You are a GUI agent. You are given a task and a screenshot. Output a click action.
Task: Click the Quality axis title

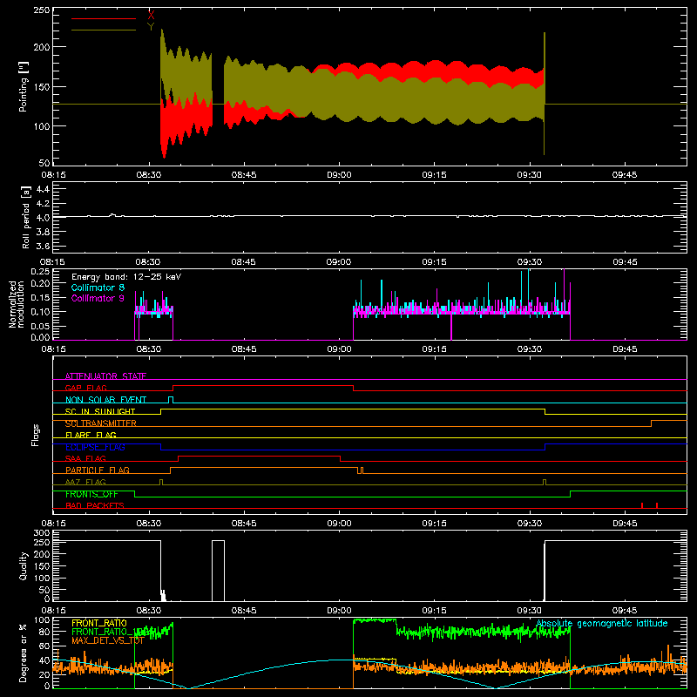coord(24,565)
